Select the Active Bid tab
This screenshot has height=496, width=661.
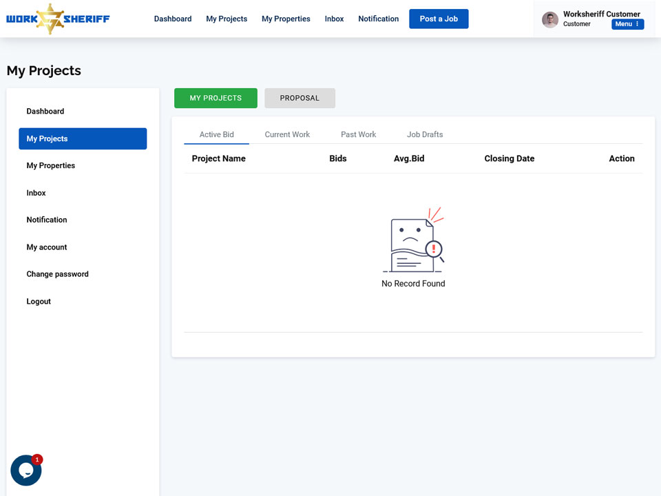click(216, 134)
